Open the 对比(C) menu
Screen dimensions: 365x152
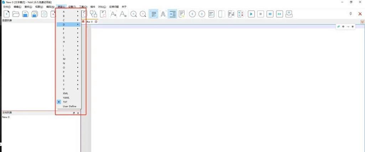click(x=102, y=7)
